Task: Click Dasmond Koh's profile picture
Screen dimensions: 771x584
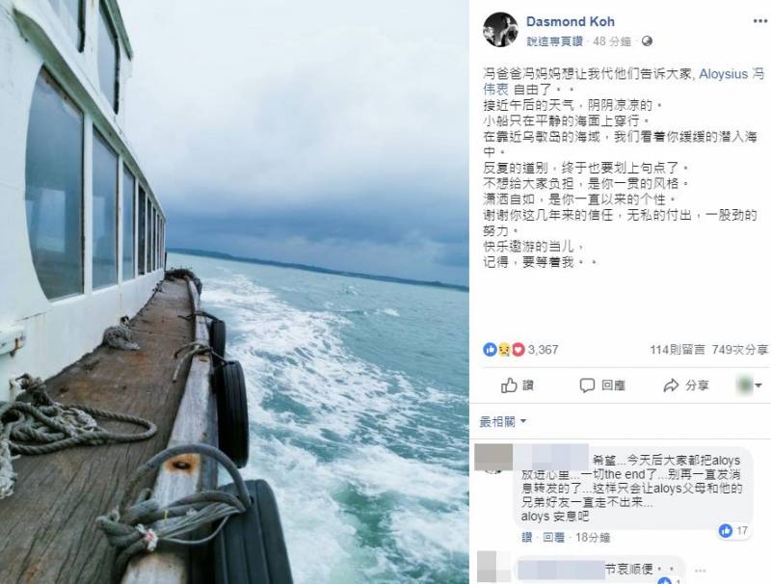Action: pyautogui.click(x=500, y=30)
